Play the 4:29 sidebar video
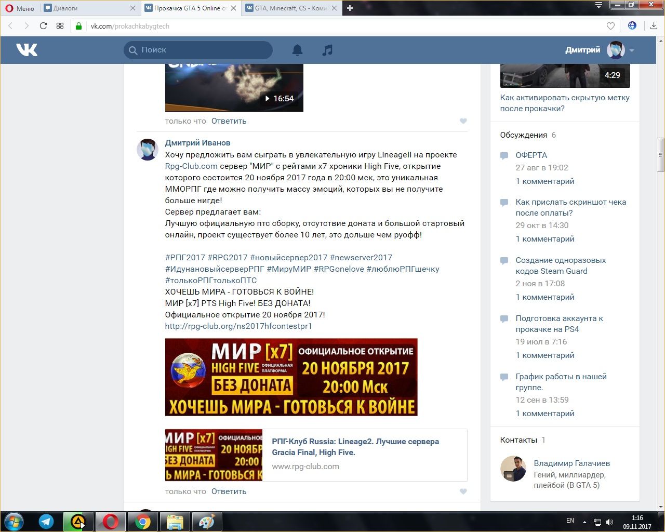The image size is (665, 532). (x=565, y=76)
